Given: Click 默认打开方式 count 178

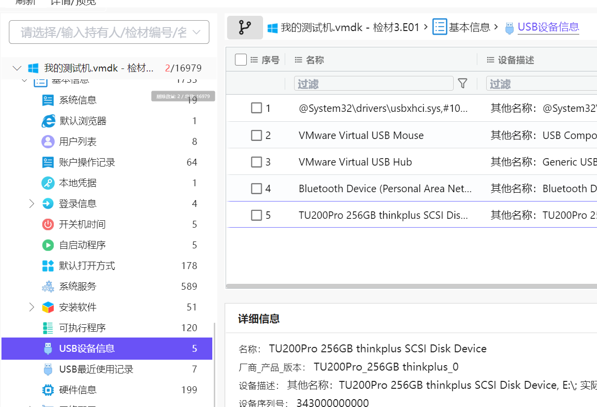Looking at the screenshot, I should click(x=189, y=266).
